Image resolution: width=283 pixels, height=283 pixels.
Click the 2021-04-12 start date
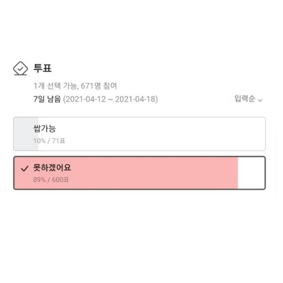point(84,99)
